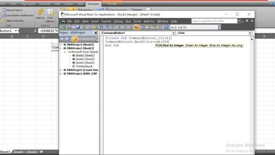Click Type a question for help box

click(x=214, y=21)
